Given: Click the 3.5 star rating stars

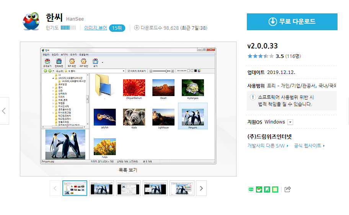Looking at the screenshot, I should point(261,56).
